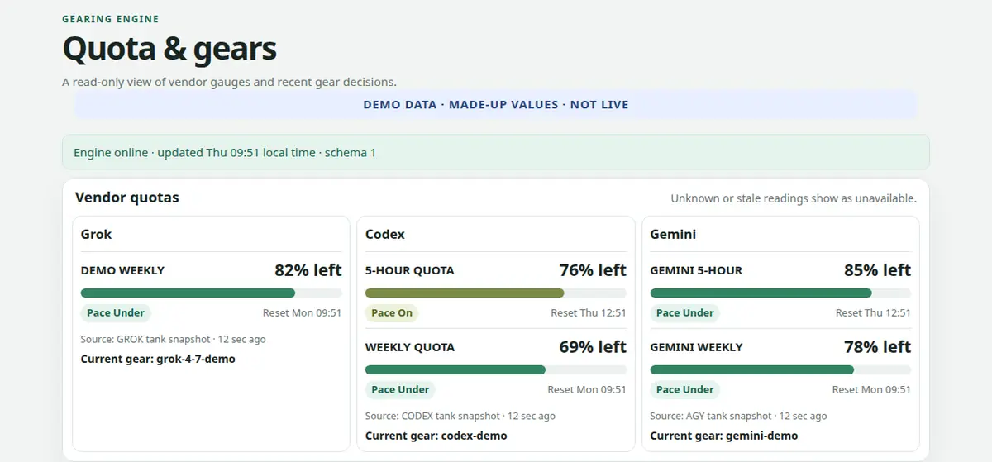Click the GEMINI 5-HOUR progress bar
This screenshot has width=992, height=462.
point(780,293)
